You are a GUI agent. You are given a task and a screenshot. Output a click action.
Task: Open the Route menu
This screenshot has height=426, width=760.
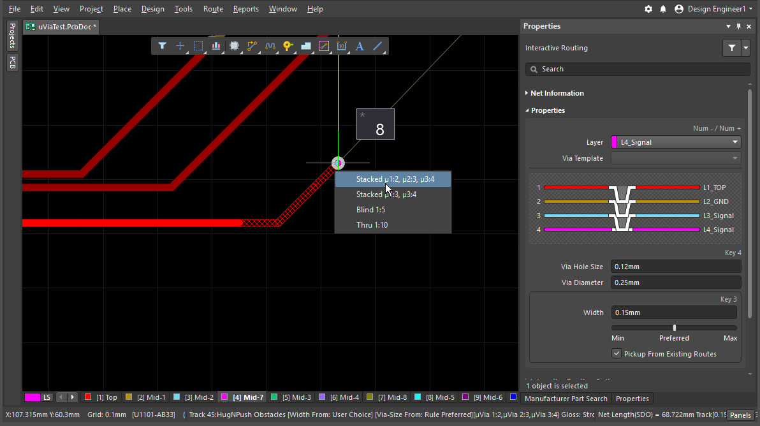coord(213,9)
